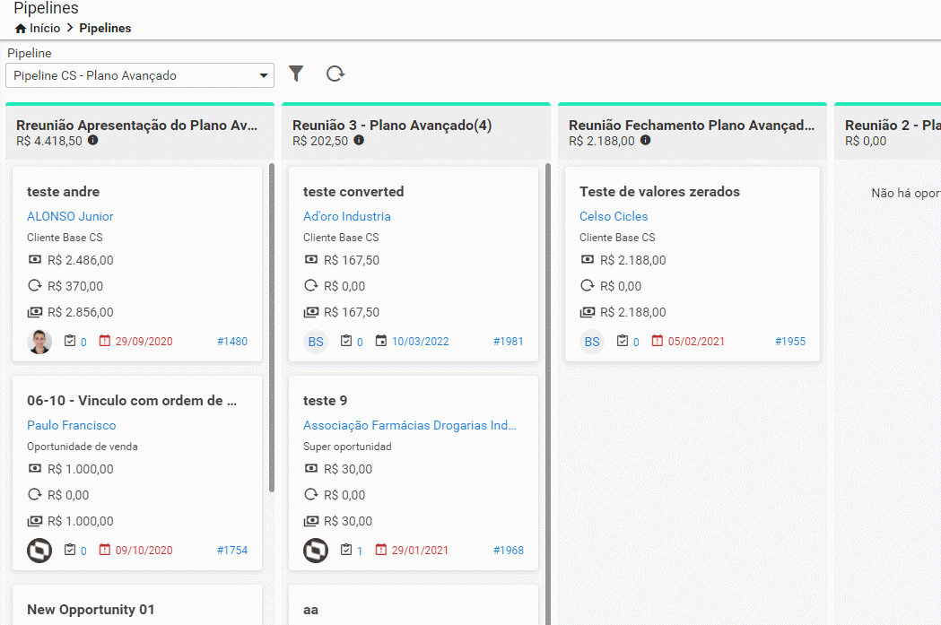Click the overdue calendar icon beside 09/10/2020
941x625 pixels.
pyautogui.click(x=104, y=550)
